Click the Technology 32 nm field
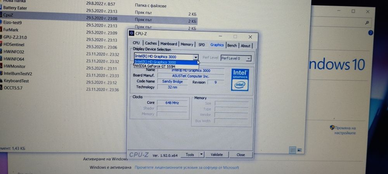Screen dimensions: 388x174 click(x=172, y=87)
